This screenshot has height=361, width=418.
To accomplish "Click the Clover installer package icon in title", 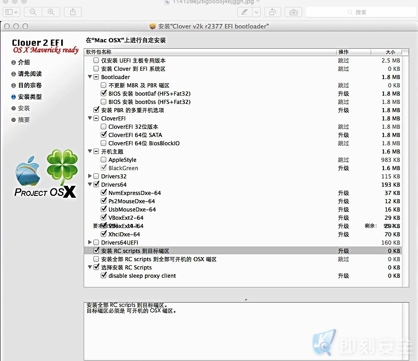I will [153, 26].
